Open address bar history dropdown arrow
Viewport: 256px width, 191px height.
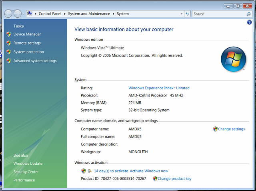pyautogui.click(x=181, y=14)
